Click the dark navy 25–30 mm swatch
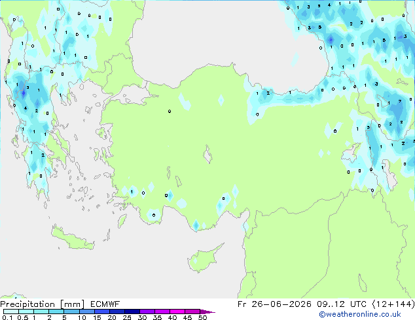415x320 pixels. [132, 312]
